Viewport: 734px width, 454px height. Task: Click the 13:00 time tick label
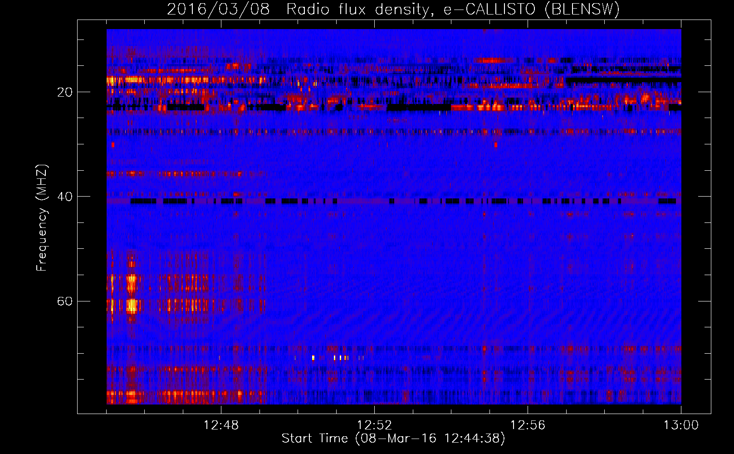point(681,425)
